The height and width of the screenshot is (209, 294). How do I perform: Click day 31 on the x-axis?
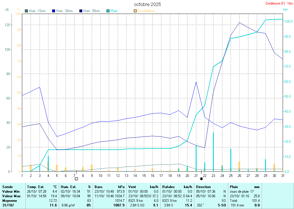(283, 175)
